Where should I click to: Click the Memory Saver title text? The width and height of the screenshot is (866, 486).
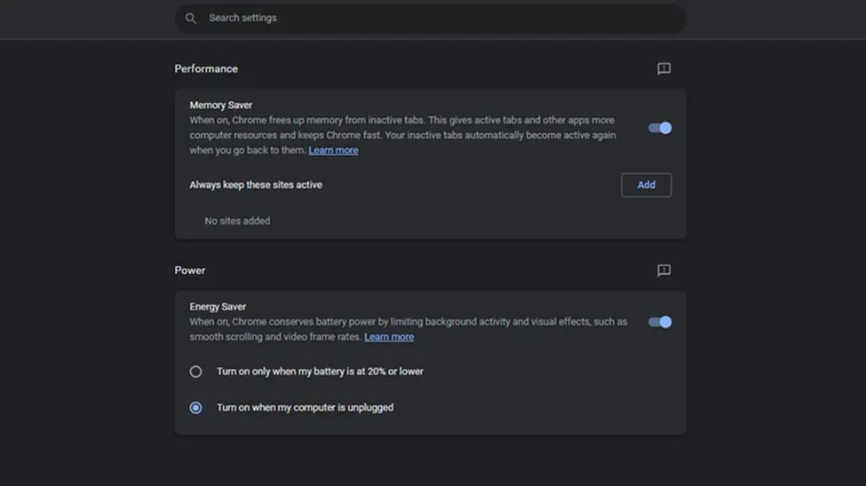coord(221,105)
